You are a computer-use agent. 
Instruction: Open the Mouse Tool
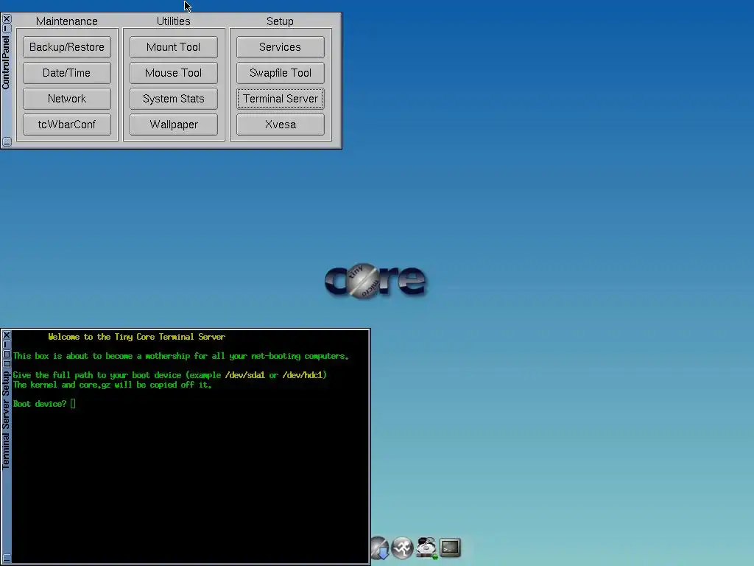point(174,73)
